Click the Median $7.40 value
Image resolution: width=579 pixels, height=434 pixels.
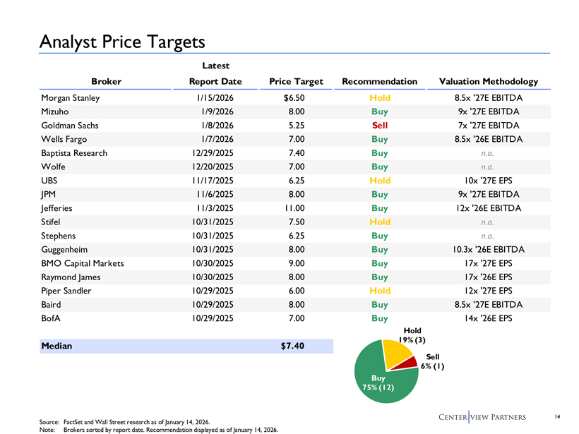pyautogui.click(x=292, y=346)
